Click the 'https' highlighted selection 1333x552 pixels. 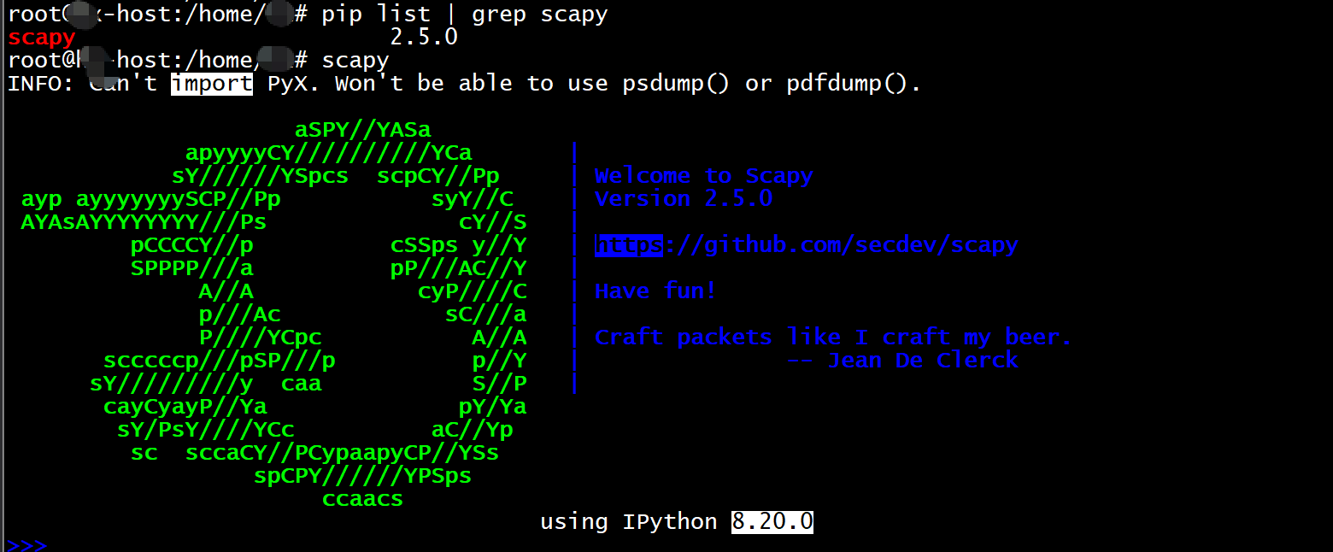628,244
